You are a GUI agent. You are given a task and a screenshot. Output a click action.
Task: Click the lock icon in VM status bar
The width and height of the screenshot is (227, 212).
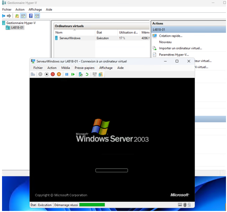coord(189,205)
